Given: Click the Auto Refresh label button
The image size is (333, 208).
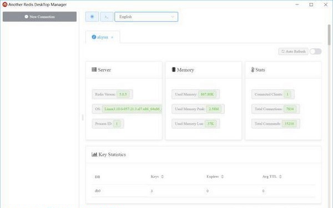Looking at the screenshot, I should pyautogui.click(x=293, y=52).
